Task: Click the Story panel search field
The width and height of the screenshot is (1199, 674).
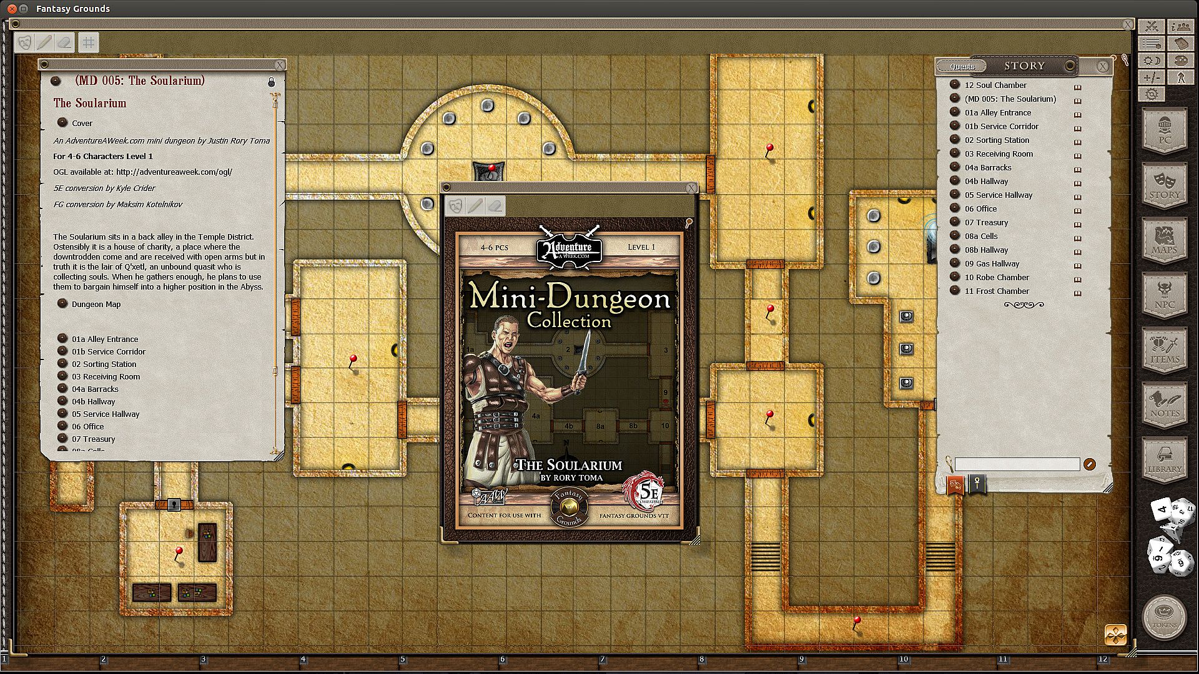Action: [x=1017, y=464]
